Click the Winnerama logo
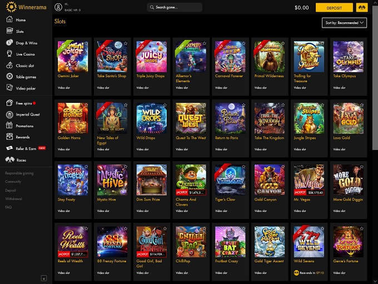This screenshot has width=378, height=284. [x=26, y=7]
